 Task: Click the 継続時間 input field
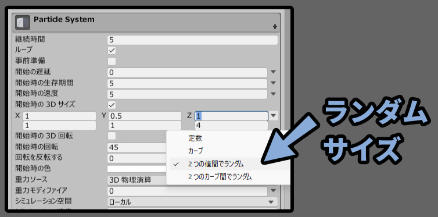click(192, 40)
